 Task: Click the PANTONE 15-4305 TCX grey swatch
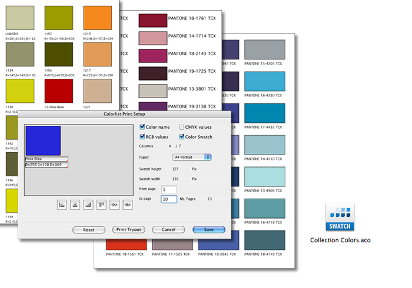click(x=265, y=49)
